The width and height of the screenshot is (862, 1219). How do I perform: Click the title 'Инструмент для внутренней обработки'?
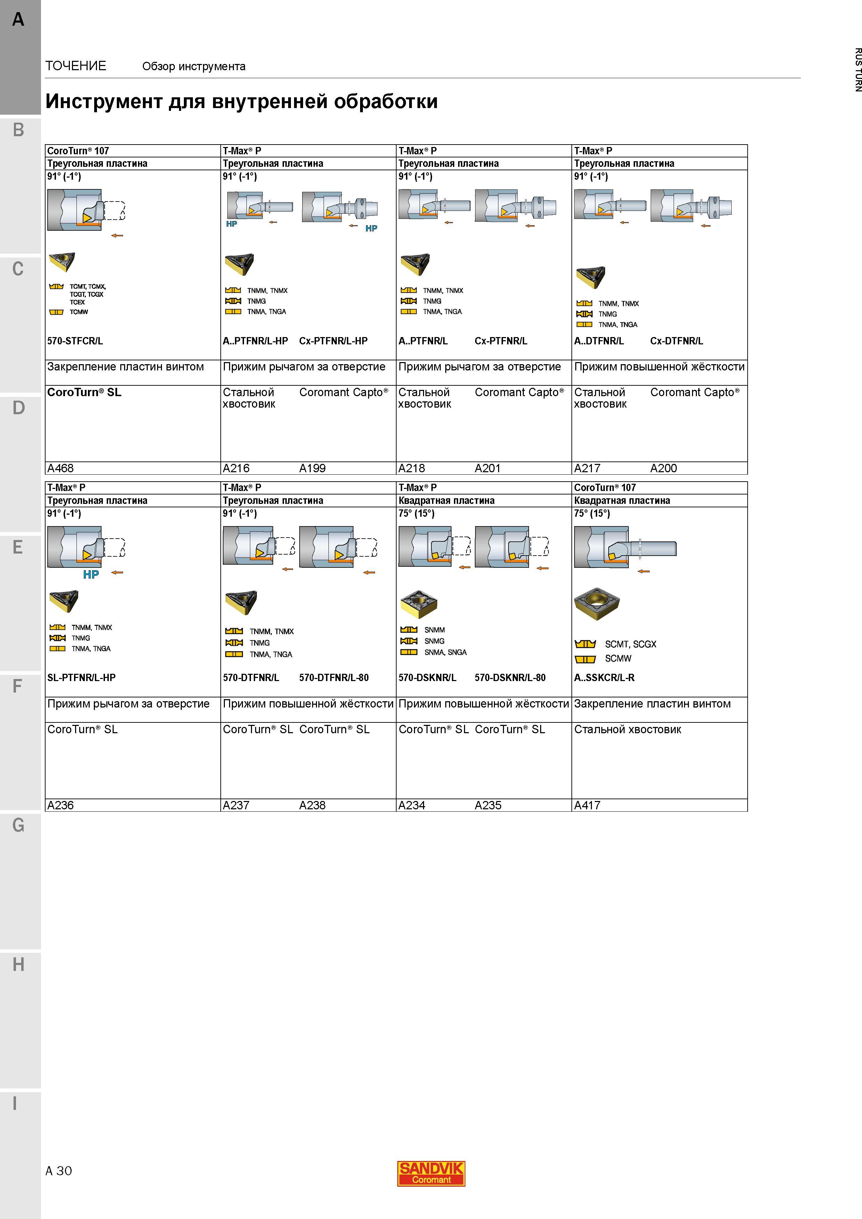coord(242,101)
